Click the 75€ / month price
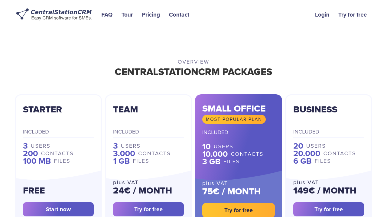The height and width of the screenshot is (217, 387). (231, 191)
